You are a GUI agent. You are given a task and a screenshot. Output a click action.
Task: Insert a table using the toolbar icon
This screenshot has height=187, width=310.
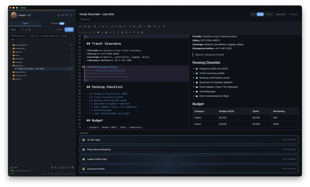149,26
